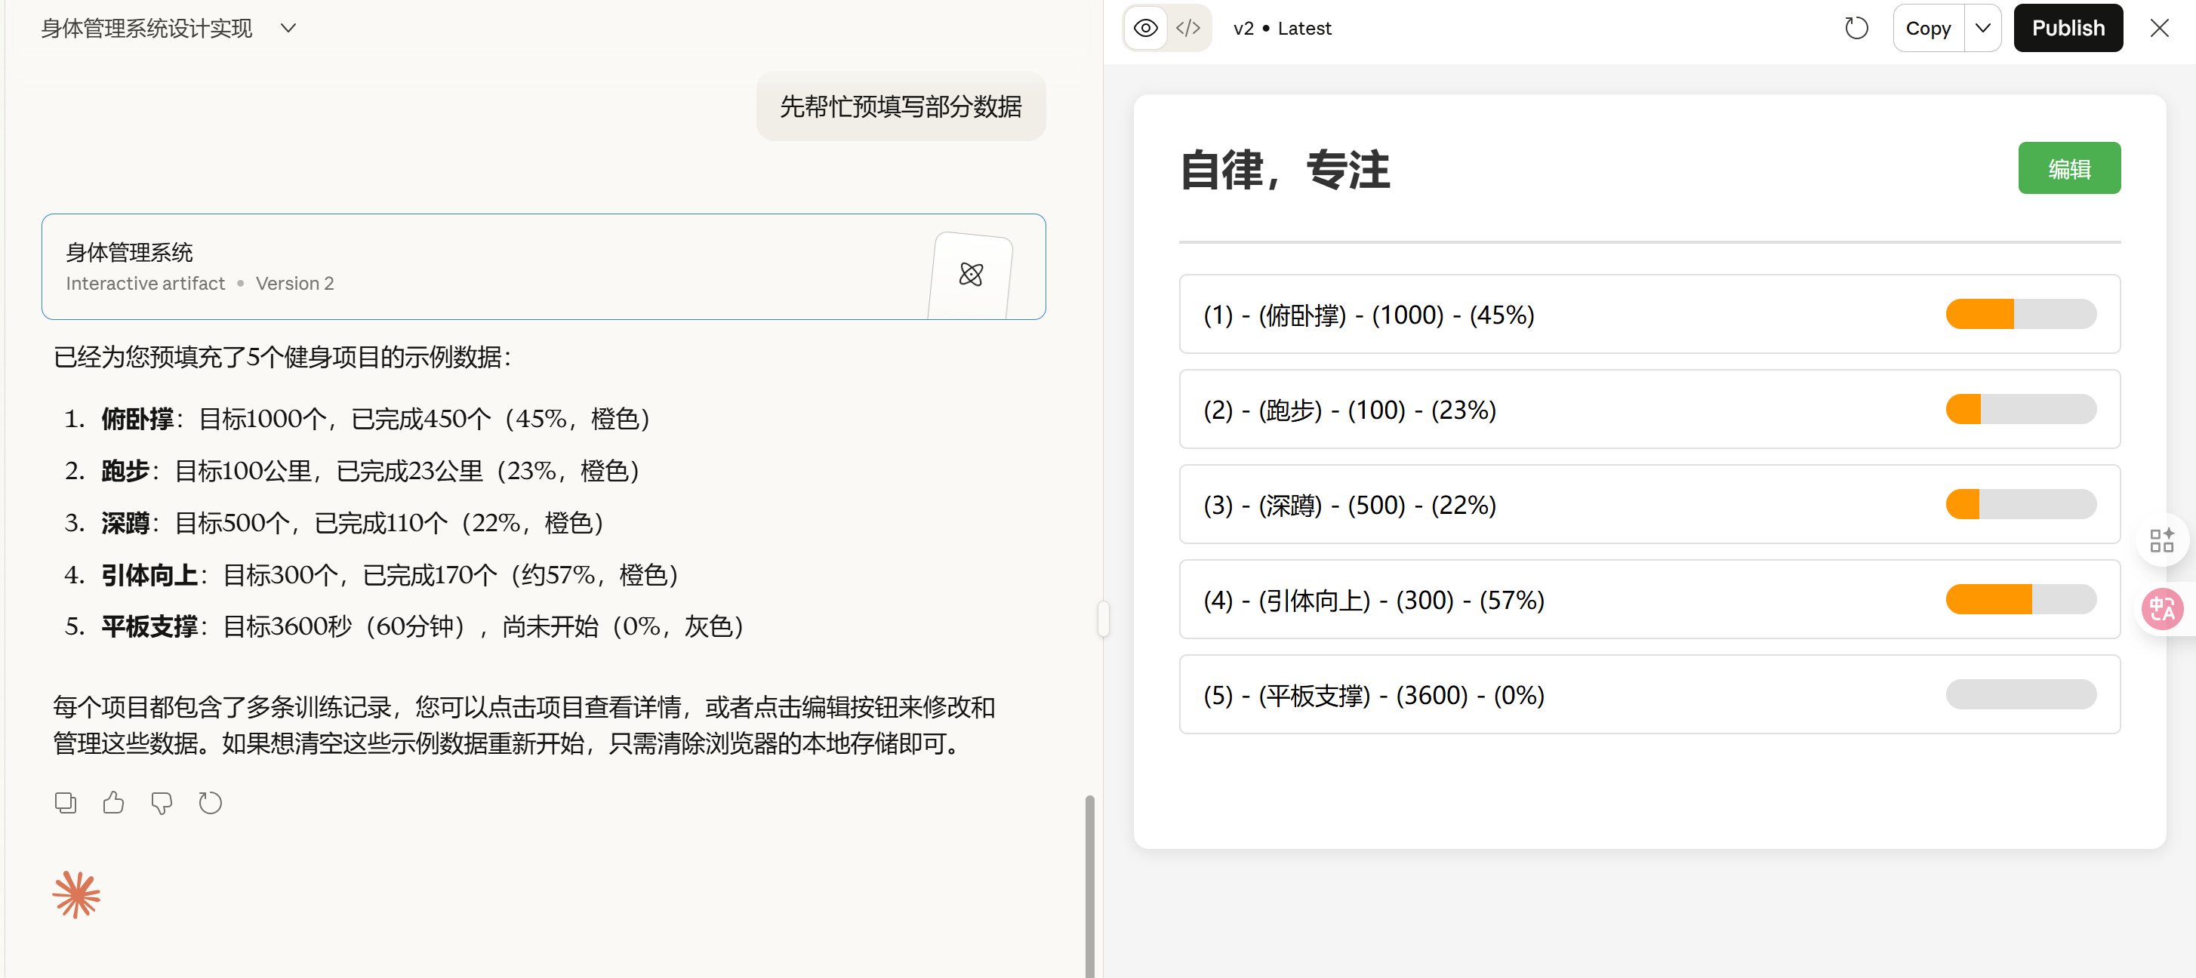
Task: Open the v2 Latest version selector
Action: click(x=1281, y=28)
